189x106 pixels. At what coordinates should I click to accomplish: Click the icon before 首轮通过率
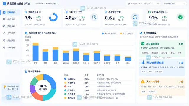click(26, 12)
